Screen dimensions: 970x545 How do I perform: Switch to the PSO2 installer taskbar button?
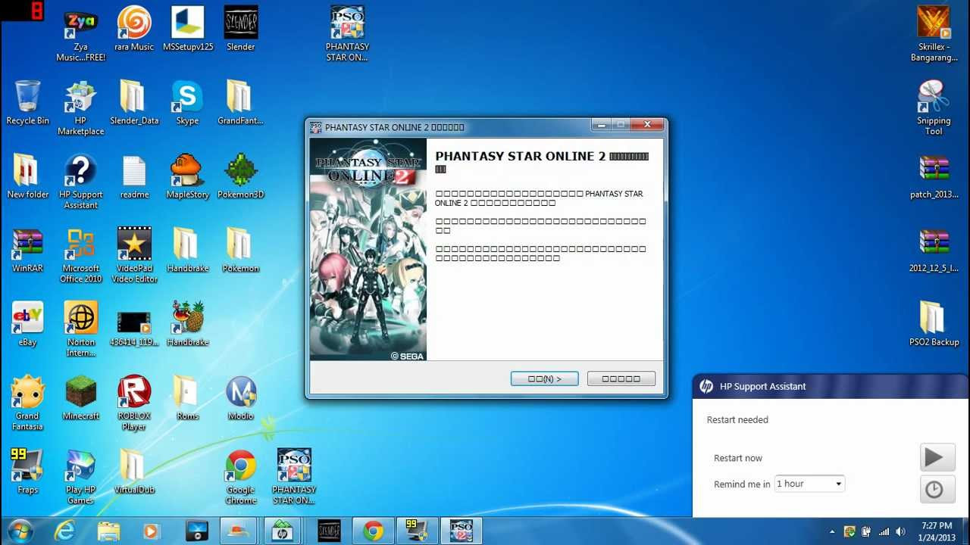pyautogui.click(x=462, y=531)
